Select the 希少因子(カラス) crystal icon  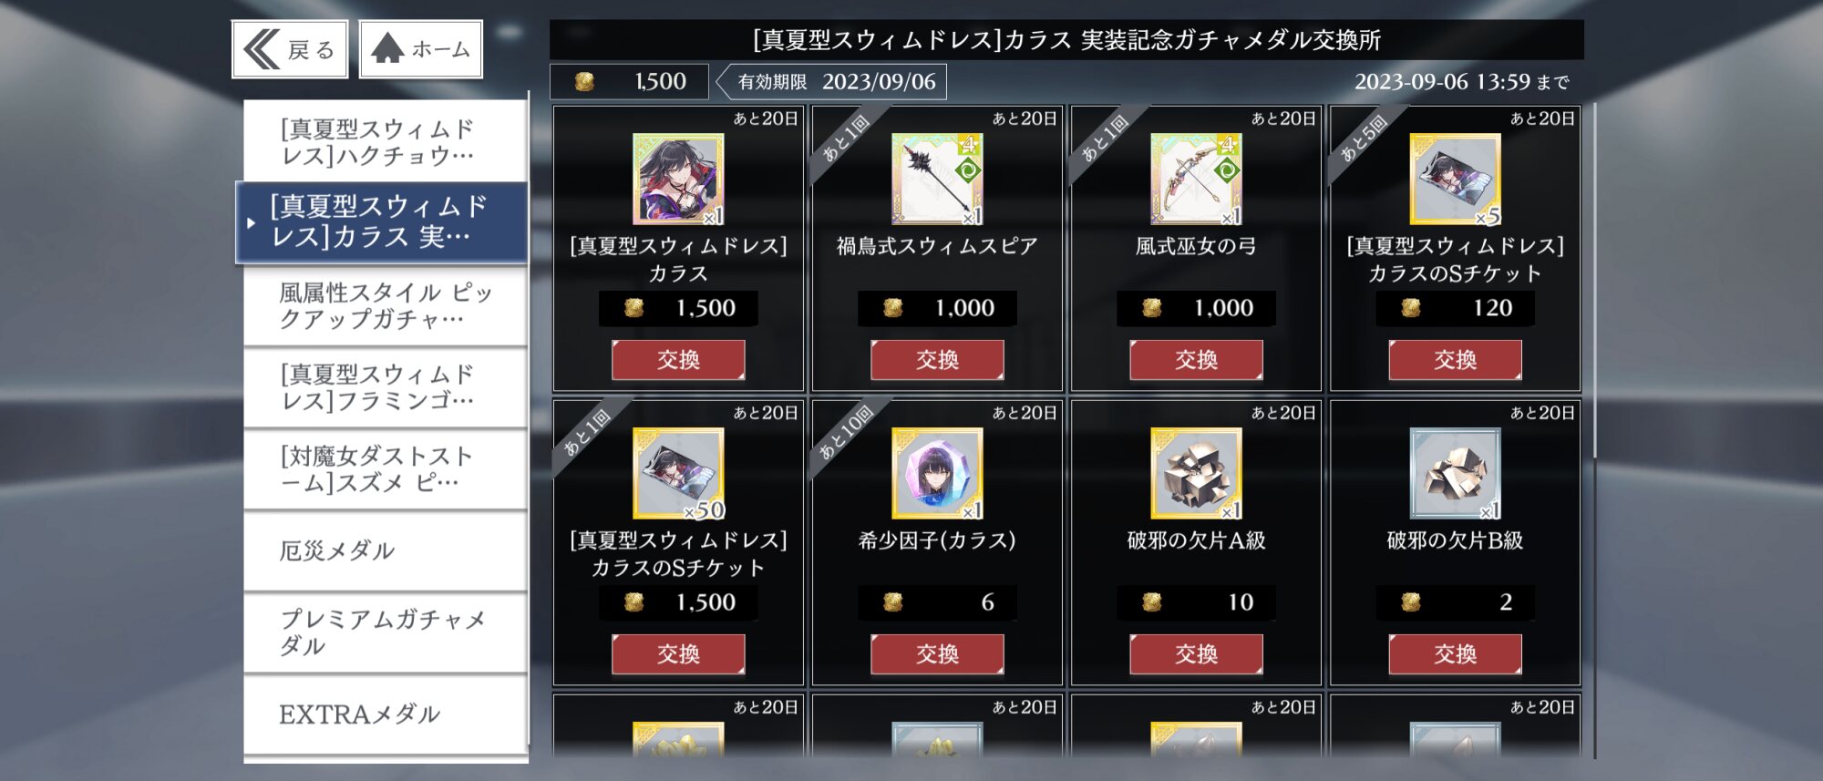[x=937, y=474]
